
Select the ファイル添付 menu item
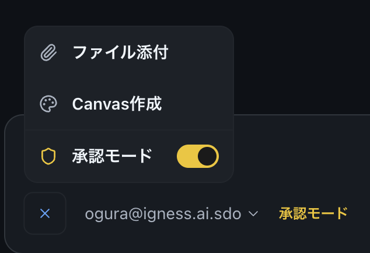[x=120, y=53]
